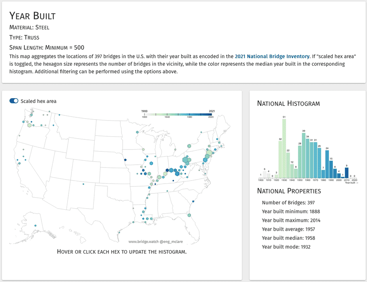
Task: Click the 1900–2021 color scale legend
Action: [x=177, y=114]
